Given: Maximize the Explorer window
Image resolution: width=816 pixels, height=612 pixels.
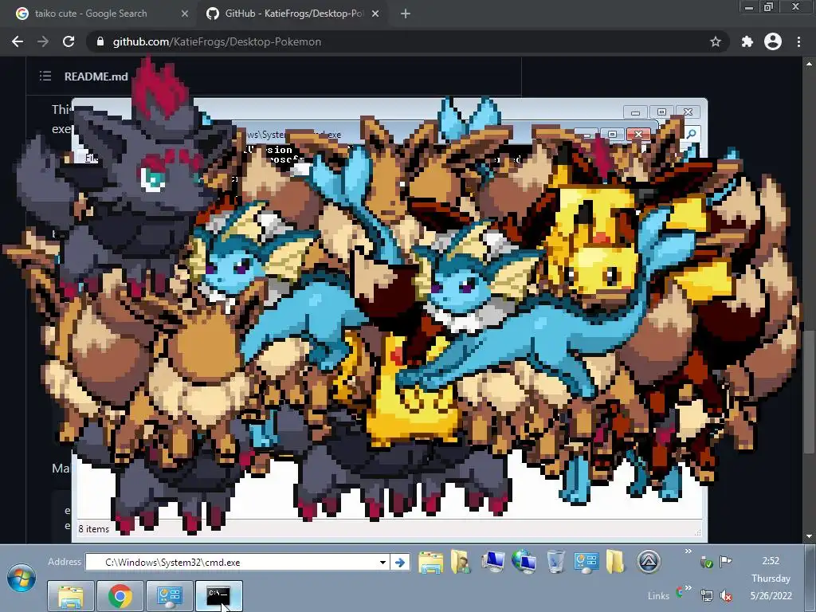Looking at the screenshot, I should tap(661, 112).
